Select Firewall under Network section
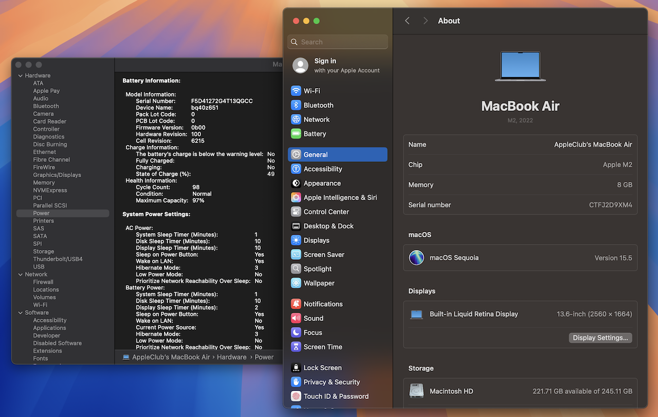 pos(43,282)
